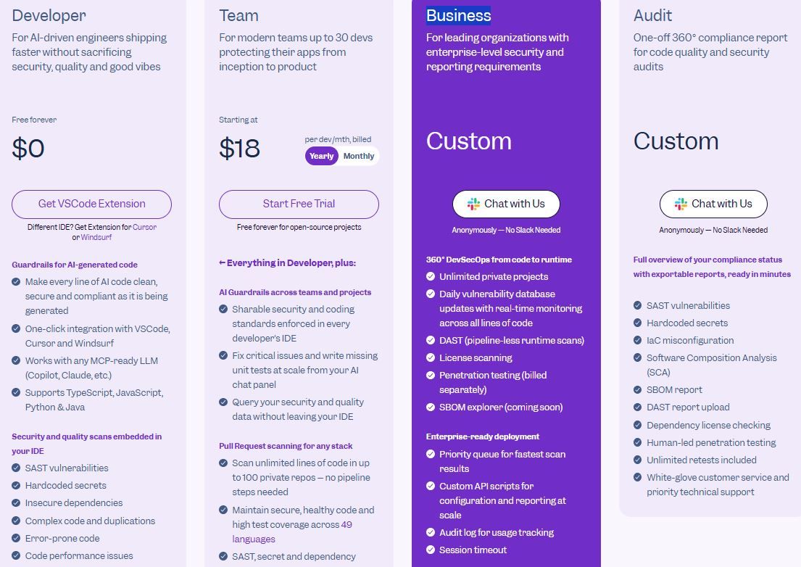The image size is (801, 567).
Task: Click check icon beside Hardcoded secrets in Developer
Action: (16, 485)
